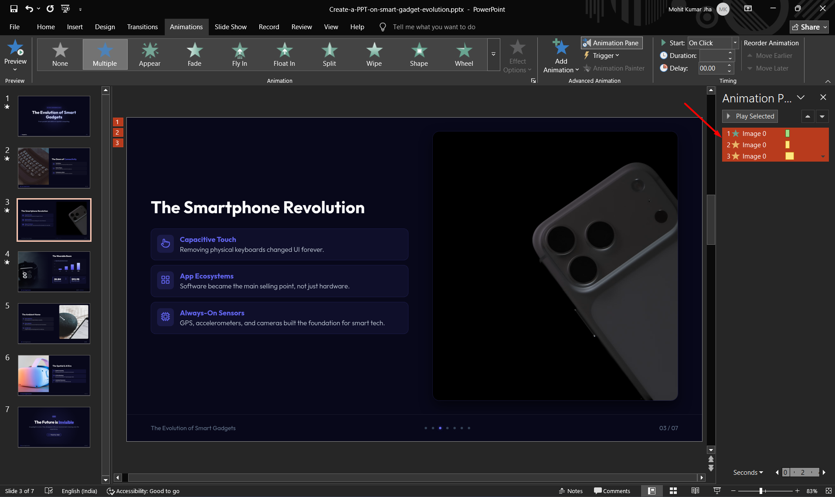Open Effect Options dropdown
This screenshot has width=835, height=497.
(517, 57)
